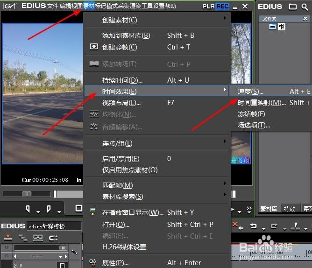
Task: Choose 时间重映射(M)... from the submenu
Action: pos(270,103)
